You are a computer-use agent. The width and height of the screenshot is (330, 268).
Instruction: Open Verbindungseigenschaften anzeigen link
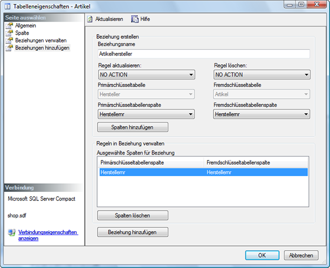click(x=48, y=235)
